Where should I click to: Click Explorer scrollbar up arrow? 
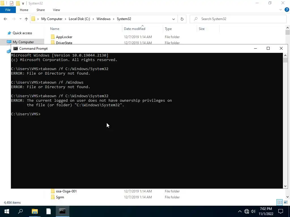[287, 28]
